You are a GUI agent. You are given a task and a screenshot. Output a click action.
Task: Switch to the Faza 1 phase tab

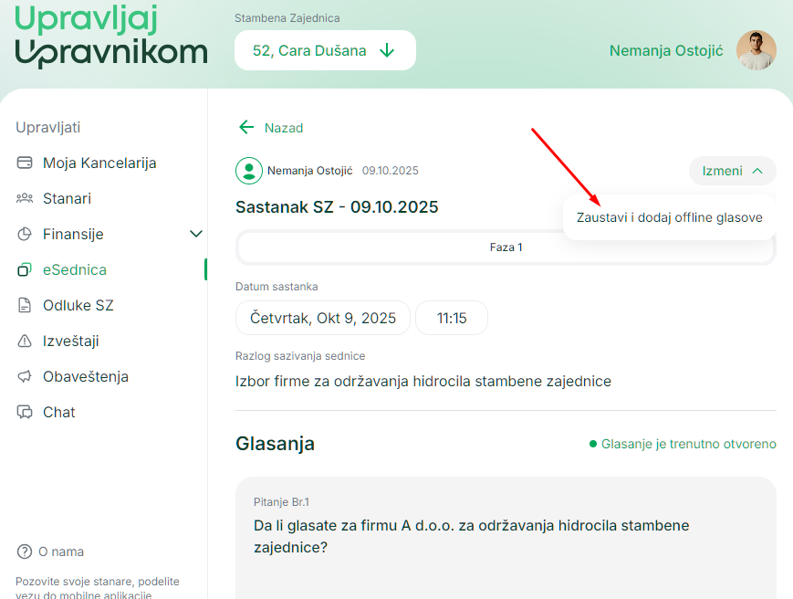506,247
